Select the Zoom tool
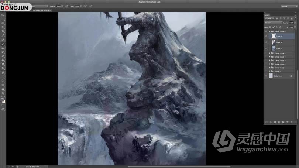This screenshot has height=168, width=299. click(3, 93)
